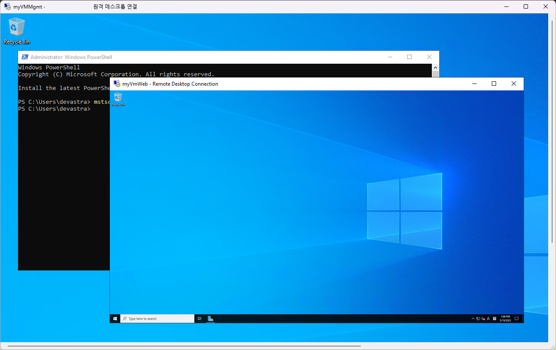
Task: Minimize the outer myVMMgmt window
Action: click(506, 6)
